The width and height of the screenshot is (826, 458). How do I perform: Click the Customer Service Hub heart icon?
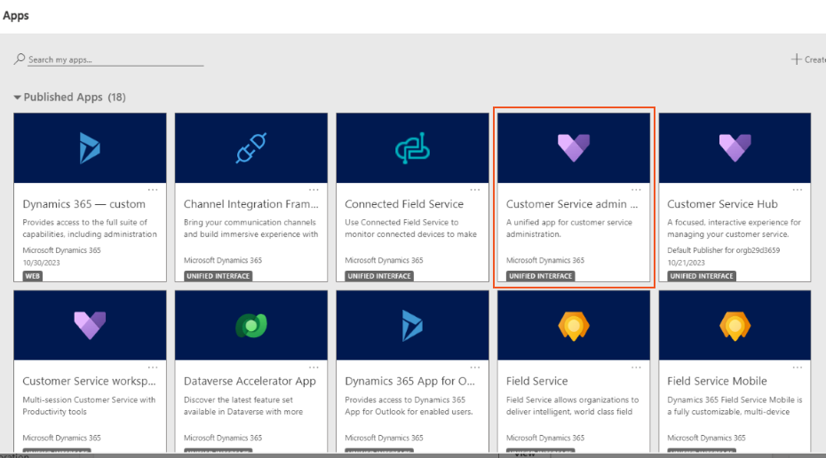pos(735,148)
